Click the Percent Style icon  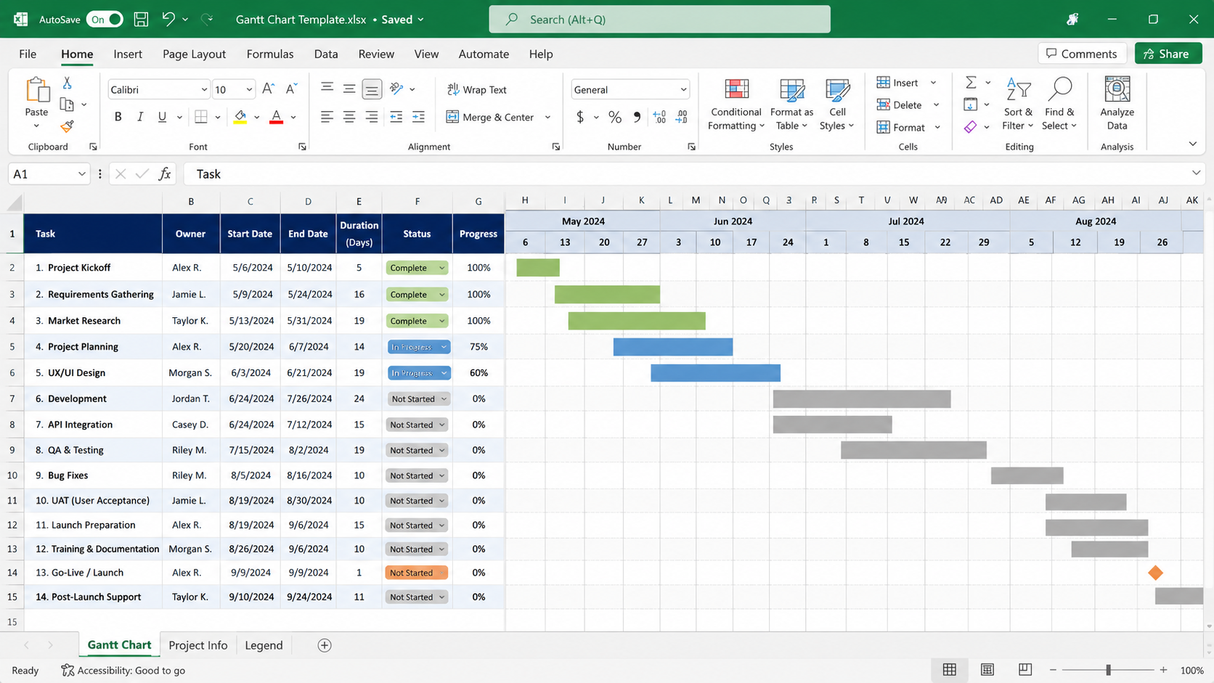point(615,117)
